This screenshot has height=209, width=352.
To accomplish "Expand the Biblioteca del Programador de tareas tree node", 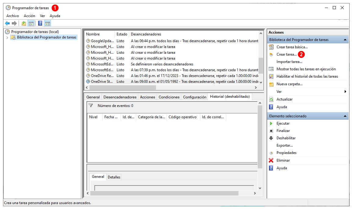I will point(7,38).
